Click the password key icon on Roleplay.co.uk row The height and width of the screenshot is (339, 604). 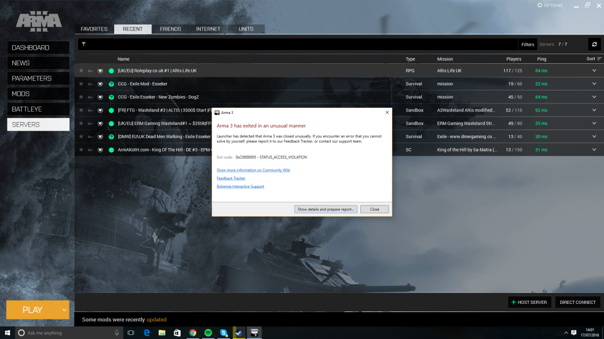click(91, 71)
